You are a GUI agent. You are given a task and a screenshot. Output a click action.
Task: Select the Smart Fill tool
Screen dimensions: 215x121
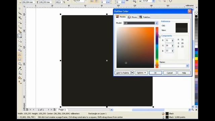pyautogui.click(x=19, y=32)
